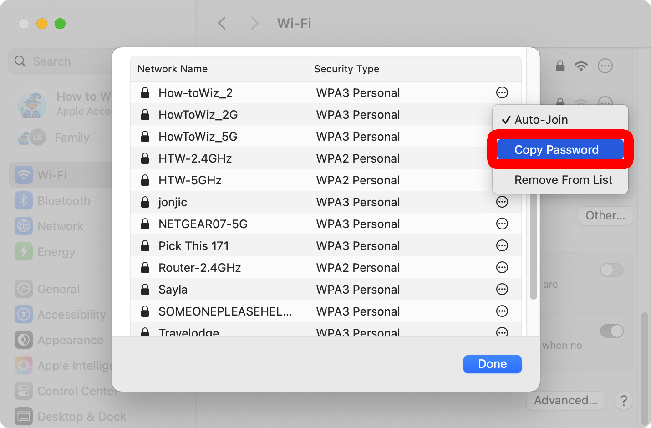The image size is (651, 428).
Task: Click the help question mark button
Action: (x=624, y=401)
